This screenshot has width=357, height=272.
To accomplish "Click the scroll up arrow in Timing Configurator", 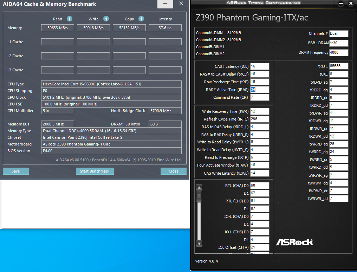I will (199, 188).
